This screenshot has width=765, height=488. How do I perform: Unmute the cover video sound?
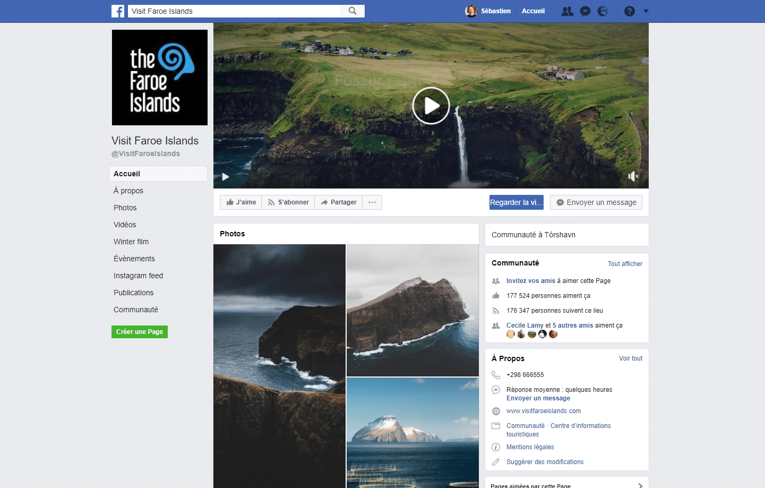pyautogui.click(x=633, y=176)
